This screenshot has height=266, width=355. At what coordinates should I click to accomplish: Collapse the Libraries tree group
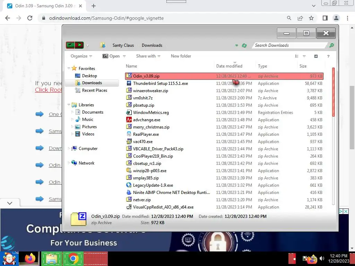(69, 105)
